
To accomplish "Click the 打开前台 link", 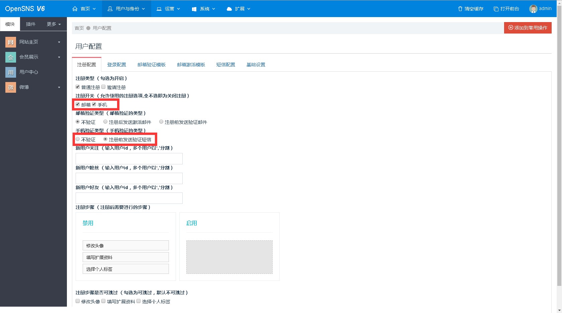I will [x=506, y=9].
